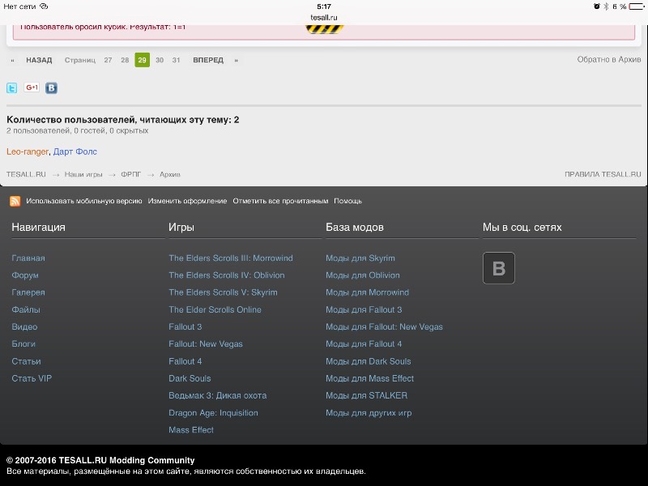Open the large VK social network button
The height and width of the screenshot is (486, 648).
[x=499, y=268]
